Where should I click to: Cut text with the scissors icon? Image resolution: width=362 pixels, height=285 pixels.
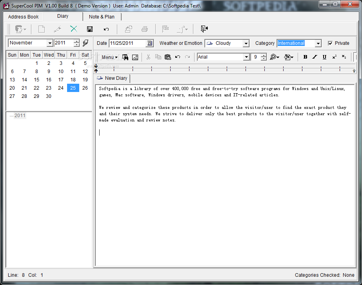click(x=149, y=57)
